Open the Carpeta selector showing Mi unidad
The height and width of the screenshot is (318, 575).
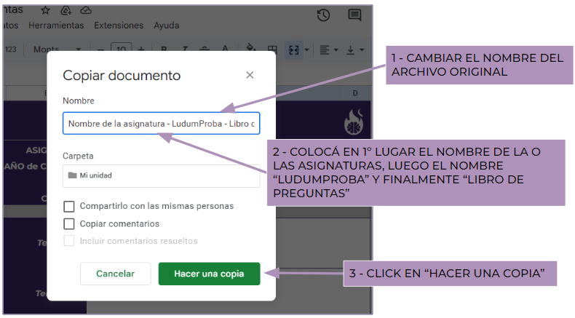(161, 175)
